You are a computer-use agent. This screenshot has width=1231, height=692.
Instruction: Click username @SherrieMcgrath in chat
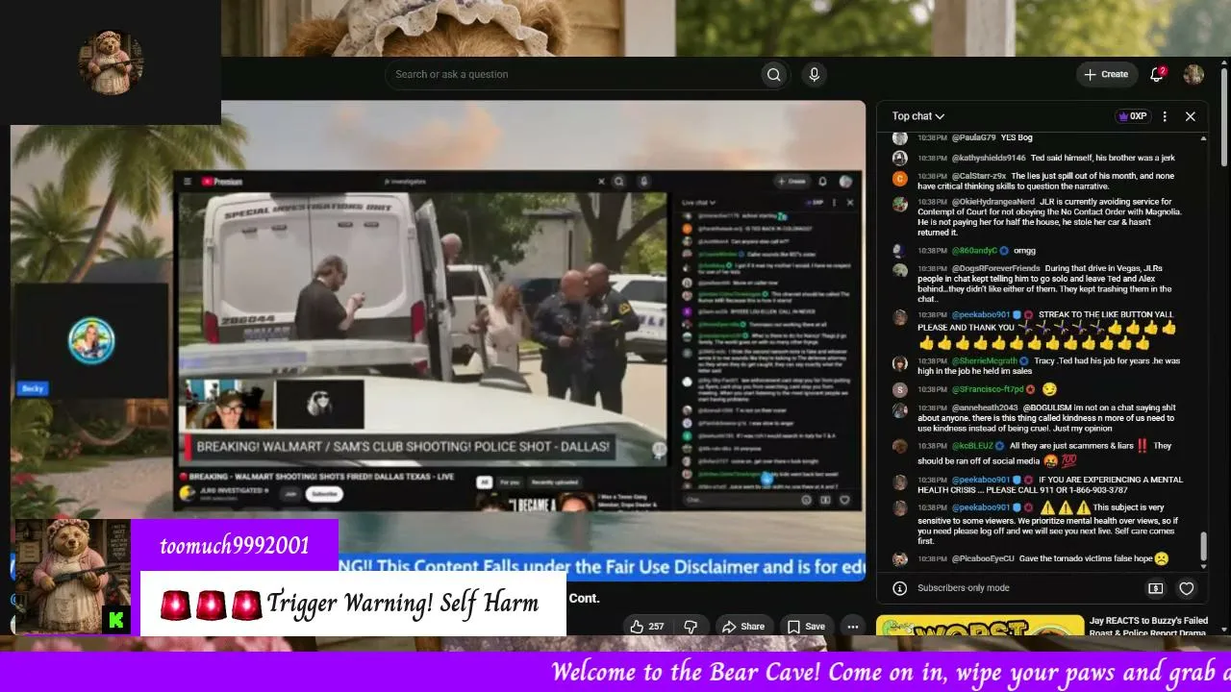(985, 361)
